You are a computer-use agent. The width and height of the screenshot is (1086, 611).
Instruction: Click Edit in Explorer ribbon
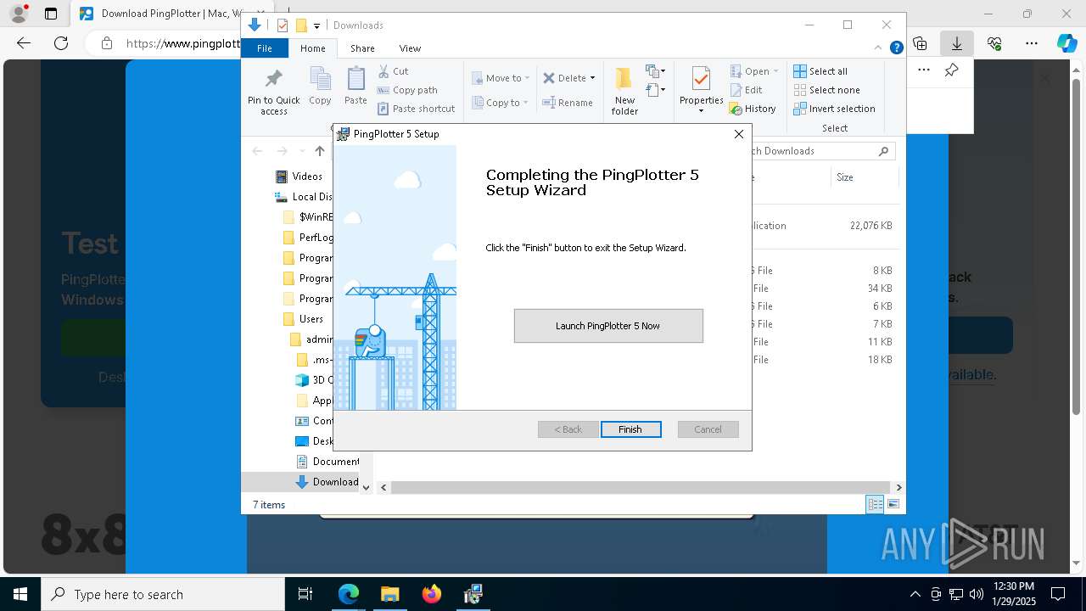coord(746,90)
